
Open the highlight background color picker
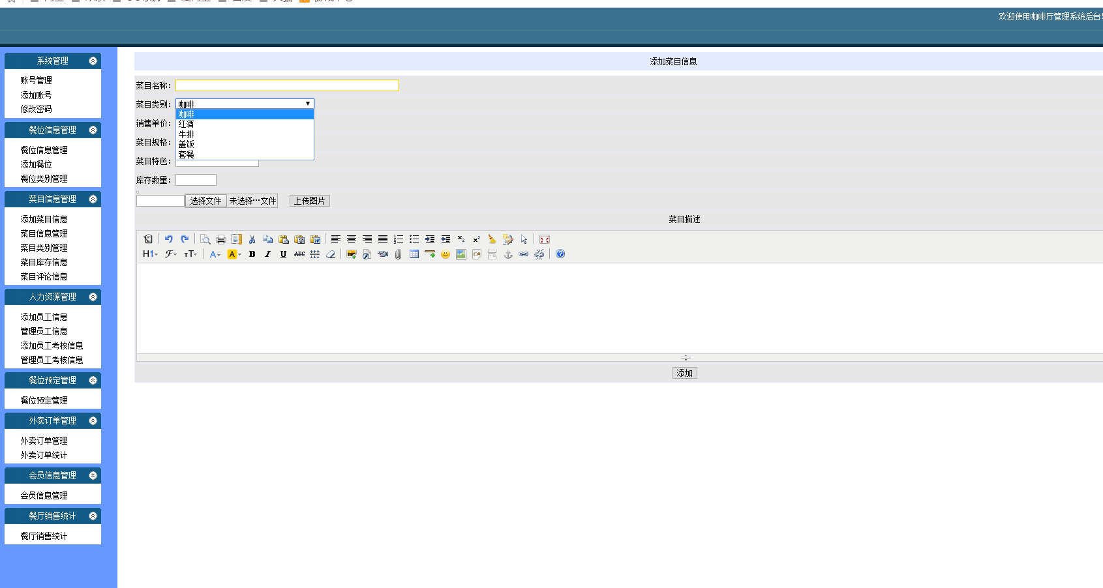pos(234,254)
